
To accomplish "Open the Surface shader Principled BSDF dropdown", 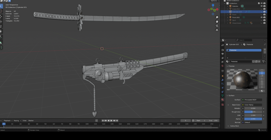I will (253, 100).
